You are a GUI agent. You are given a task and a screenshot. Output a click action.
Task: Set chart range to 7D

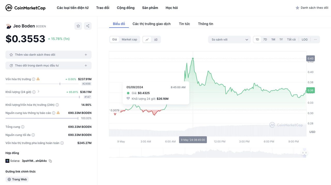[x=265, y=40]
